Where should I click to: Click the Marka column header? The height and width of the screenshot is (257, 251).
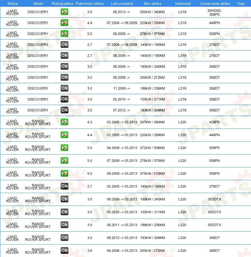point(13,3)
